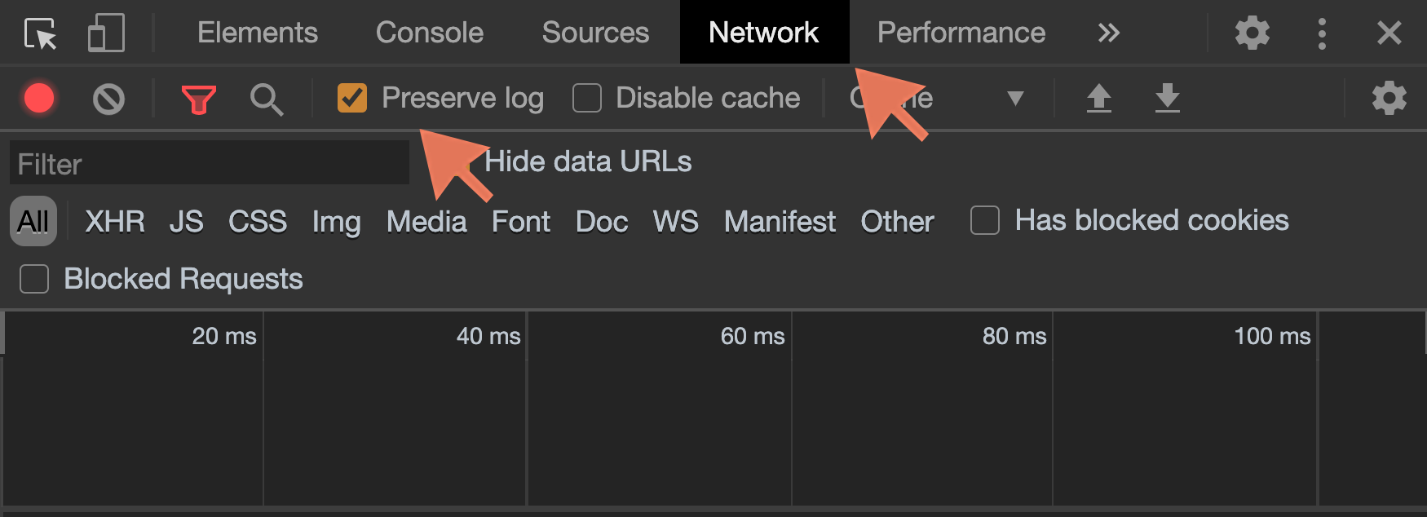
Task: Click the import HAR upload arrow
Action: [1098, 98]
